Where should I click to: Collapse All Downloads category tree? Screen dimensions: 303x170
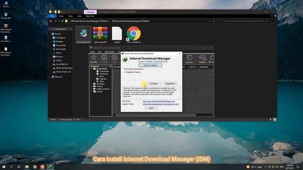91,69
